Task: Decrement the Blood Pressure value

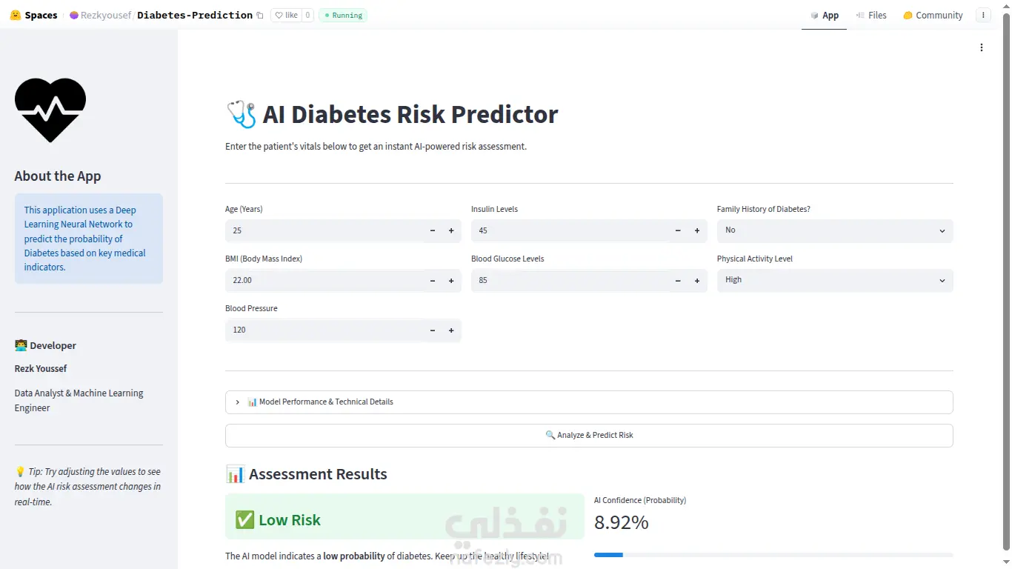Action: tap(433, 330)
